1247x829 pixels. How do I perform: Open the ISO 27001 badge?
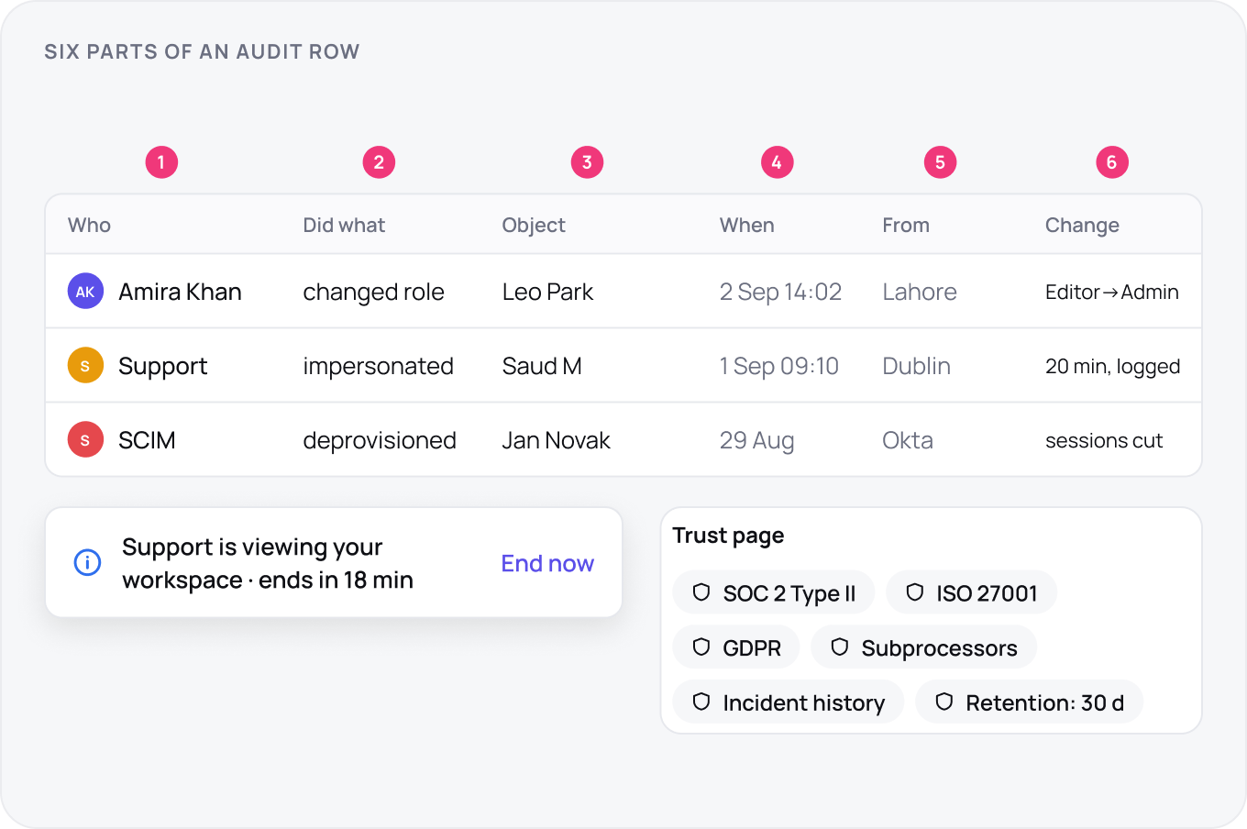coord(972,592)
